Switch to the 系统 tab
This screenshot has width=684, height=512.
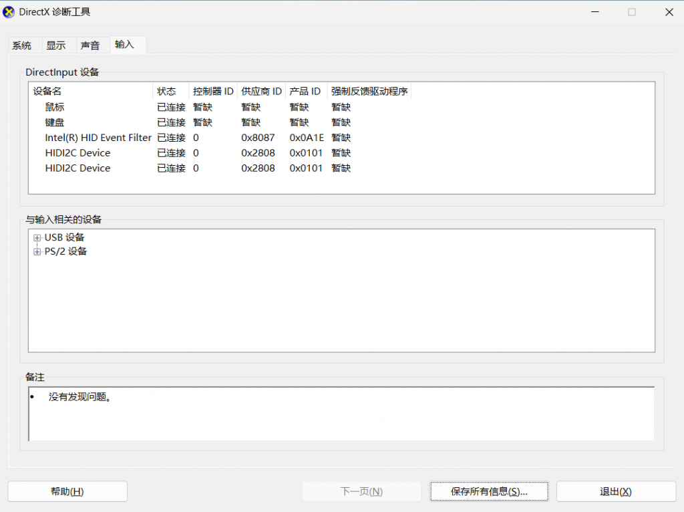[22, 46]
